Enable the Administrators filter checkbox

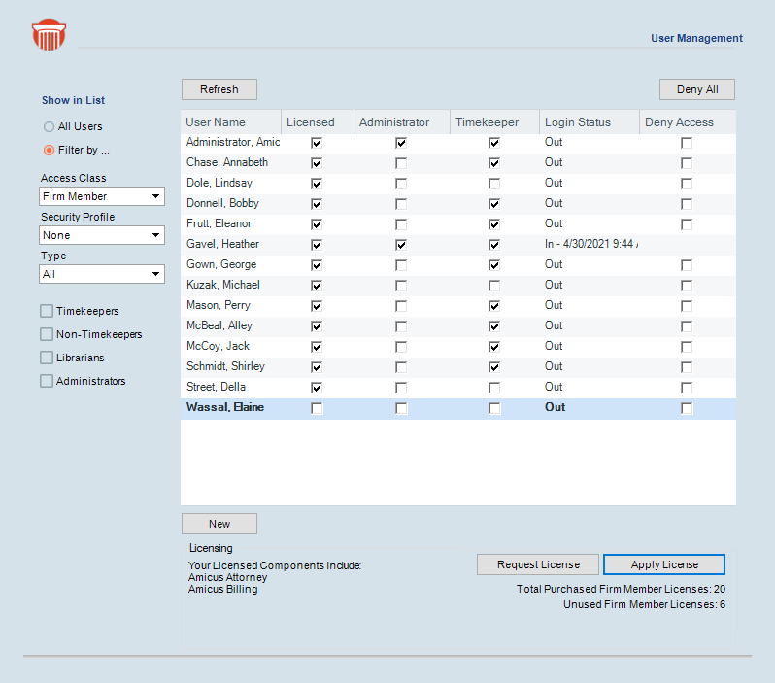pyautogui.click(x=47, y=381)
